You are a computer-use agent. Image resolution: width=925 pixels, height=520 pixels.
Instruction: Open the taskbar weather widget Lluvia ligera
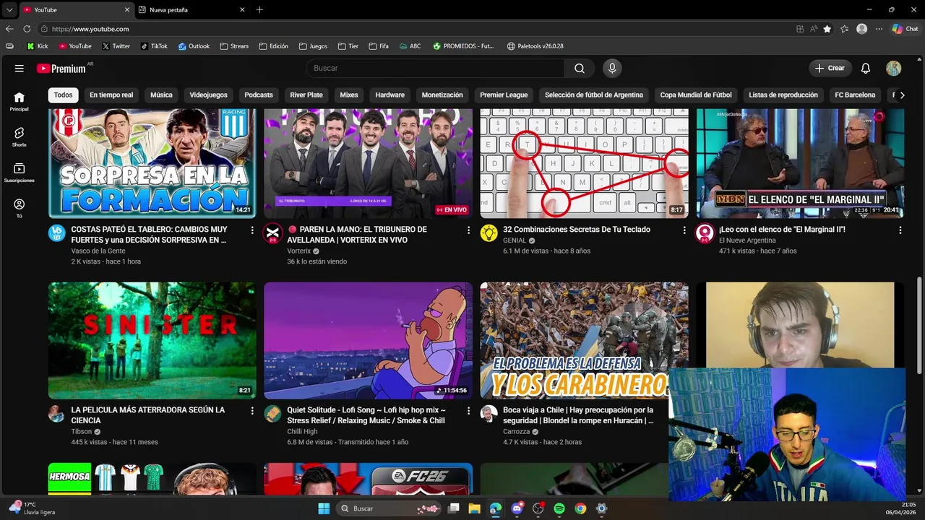[x=33, y=508]
